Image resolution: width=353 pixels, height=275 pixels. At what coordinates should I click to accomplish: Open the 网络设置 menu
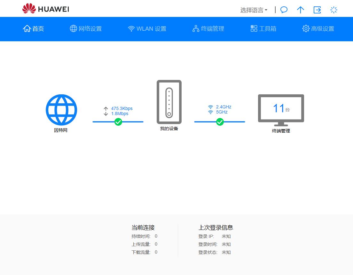point(86,28)
